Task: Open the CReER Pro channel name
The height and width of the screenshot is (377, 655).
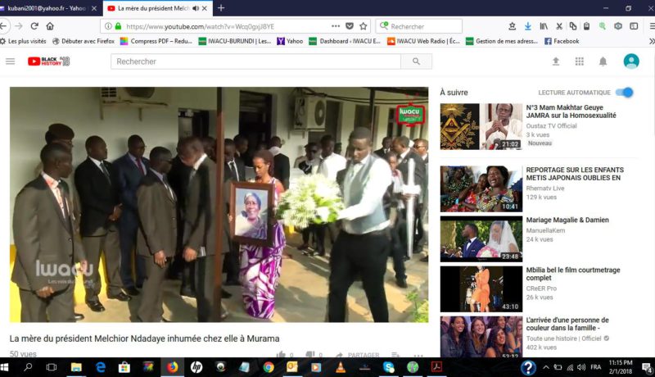Action: [x=541, y=288]
